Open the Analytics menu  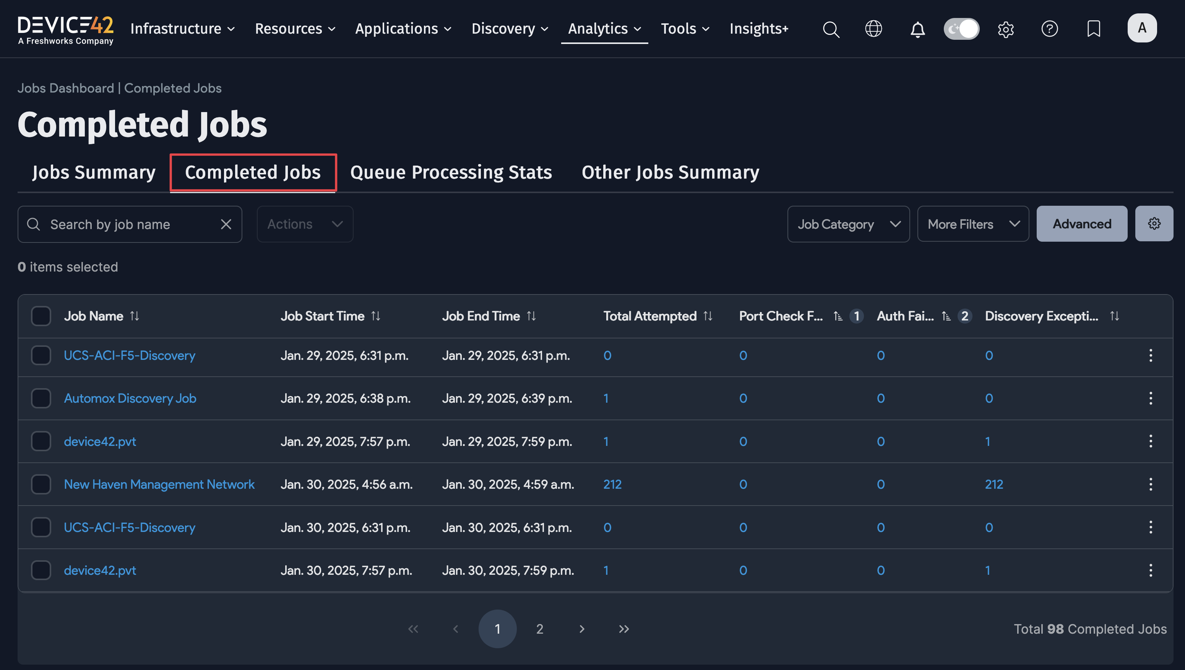(x=604, y=29)
